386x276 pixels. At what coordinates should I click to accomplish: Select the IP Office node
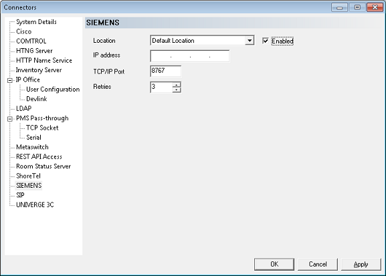click(28, 80)
